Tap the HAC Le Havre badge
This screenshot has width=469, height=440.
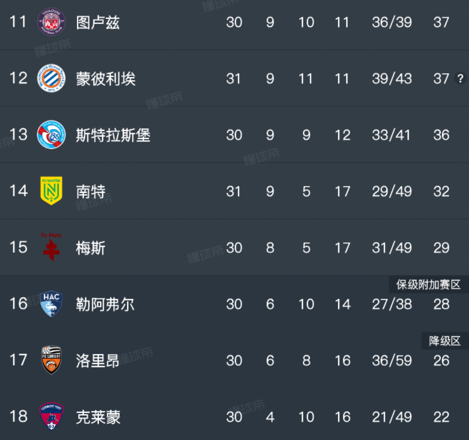pos(51,304)
